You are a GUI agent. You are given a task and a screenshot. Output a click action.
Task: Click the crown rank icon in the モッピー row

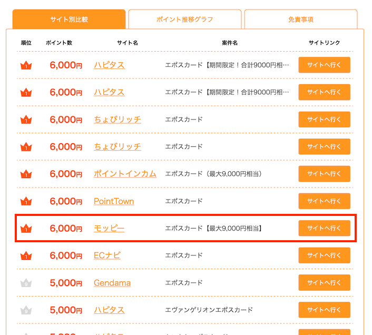(x=26, y=229)
